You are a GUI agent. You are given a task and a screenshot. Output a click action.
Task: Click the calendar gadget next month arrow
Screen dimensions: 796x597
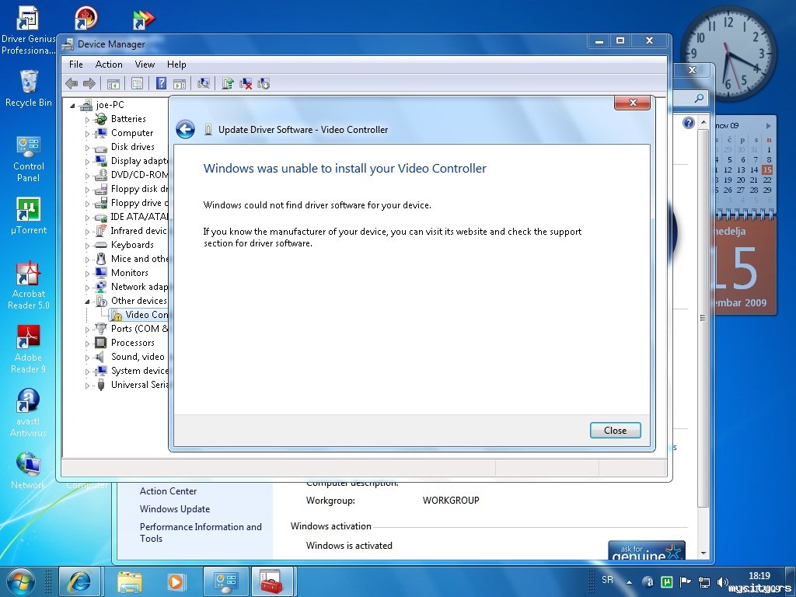[769, 125]
